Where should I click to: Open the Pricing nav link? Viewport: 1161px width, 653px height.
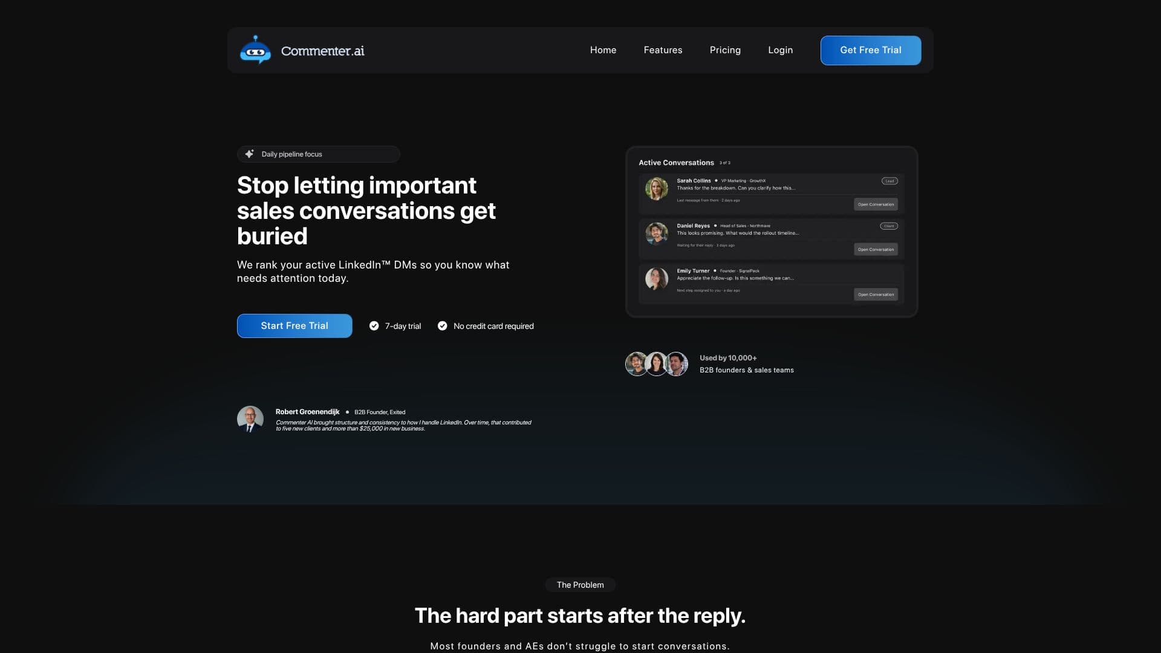point(725,50)
